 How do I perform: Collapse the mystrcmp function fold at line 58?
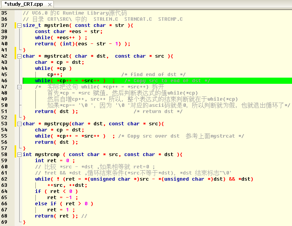coord(19,155)
